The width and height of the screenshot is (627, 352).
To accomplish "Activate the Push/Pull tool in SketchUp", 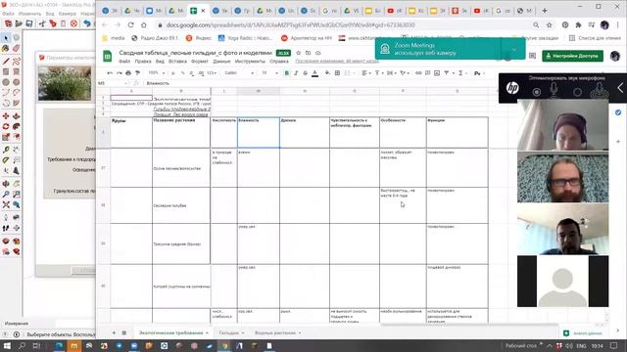I will pyautogui.click(x=16, y=116).
